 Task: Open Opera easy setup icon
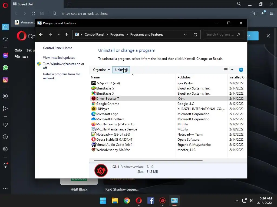coord(271,13)
